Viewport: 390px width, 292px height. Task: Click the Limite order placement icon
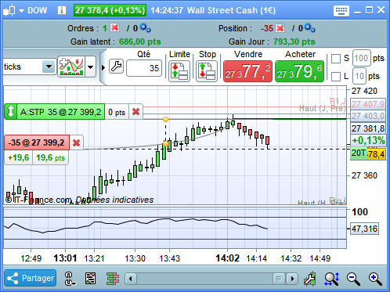(179, 71)
